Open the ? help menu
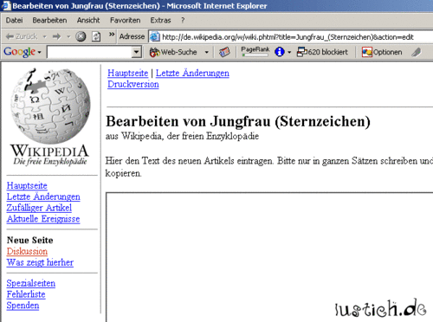 click(183, 20)
